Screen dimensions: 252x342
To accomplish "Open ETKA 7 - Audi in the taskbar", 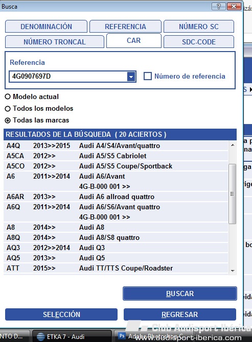I will coord(72,336).
